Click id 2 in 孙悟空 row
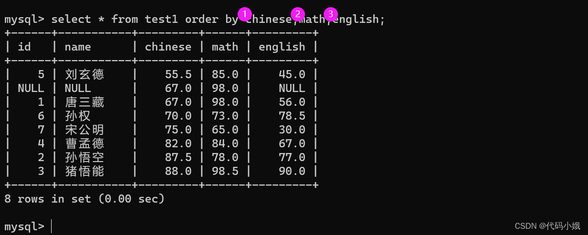This screenshot has width=588, height=235. pyautogui.click(x=41, y=157)
